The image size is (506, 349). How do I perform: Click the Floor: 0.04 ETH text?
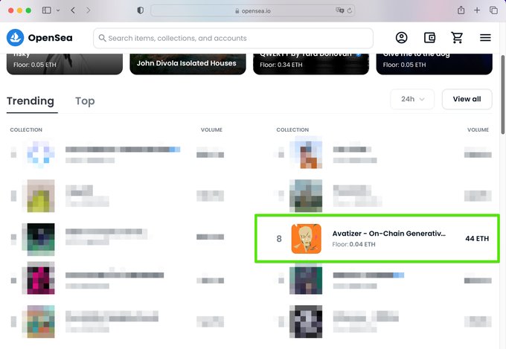pos(353,244)
